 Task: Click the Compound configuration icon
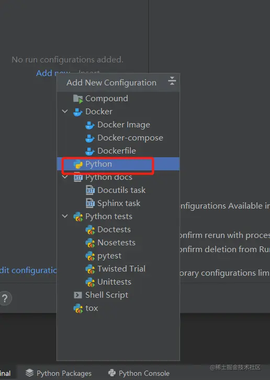point(78,99)
